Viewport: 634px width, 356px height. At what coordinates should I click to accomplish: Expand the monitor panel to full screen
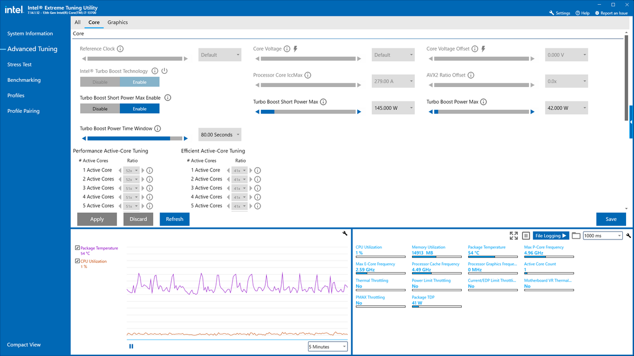514,236
